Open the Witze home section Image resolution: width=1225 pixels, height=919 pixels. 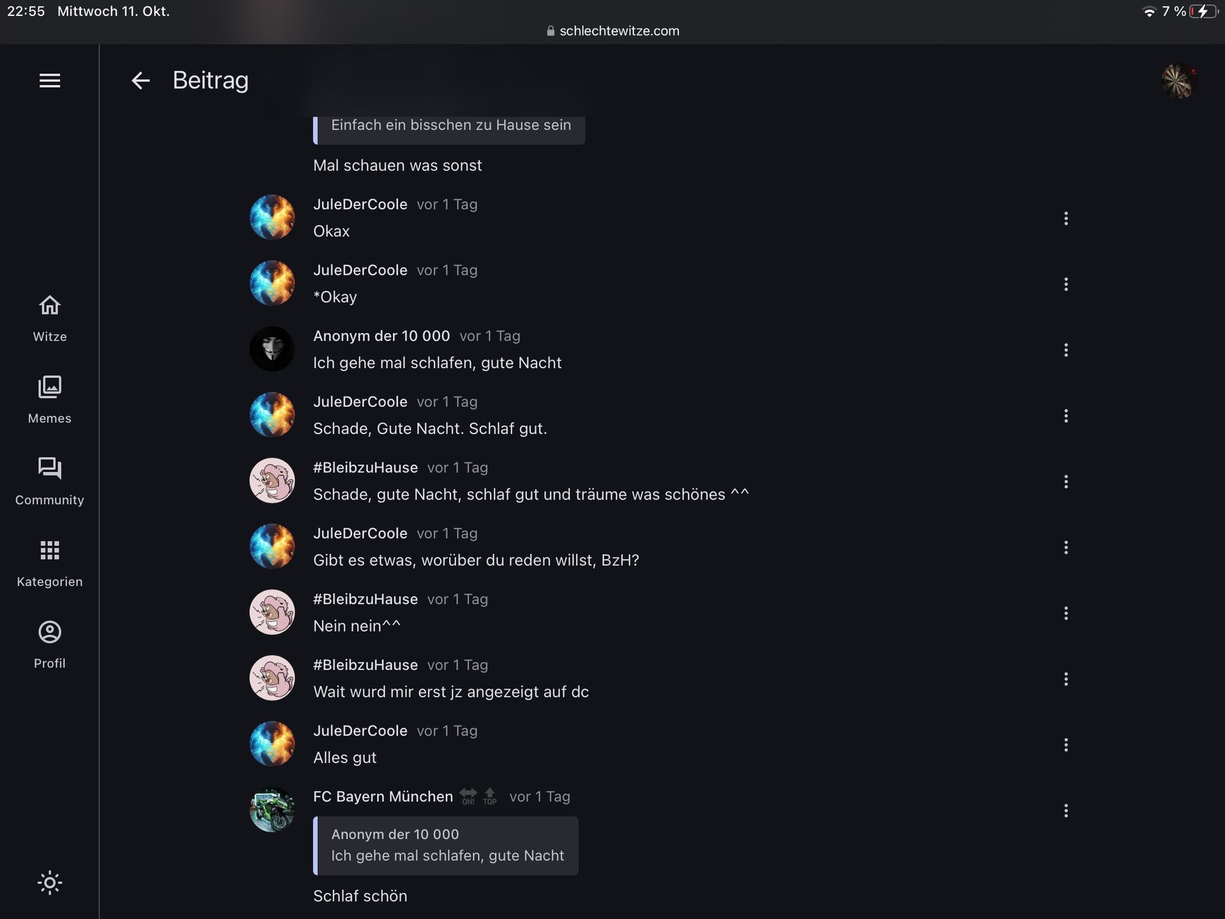tap(50, 318)
